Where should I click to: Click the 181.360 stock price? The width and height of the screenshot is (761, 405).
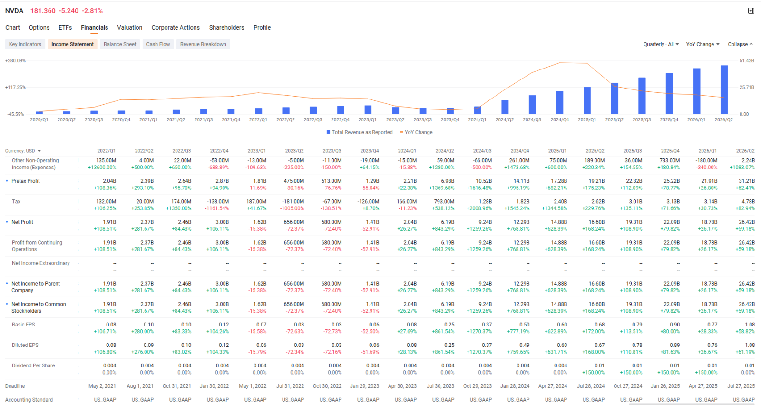(43, 11)
